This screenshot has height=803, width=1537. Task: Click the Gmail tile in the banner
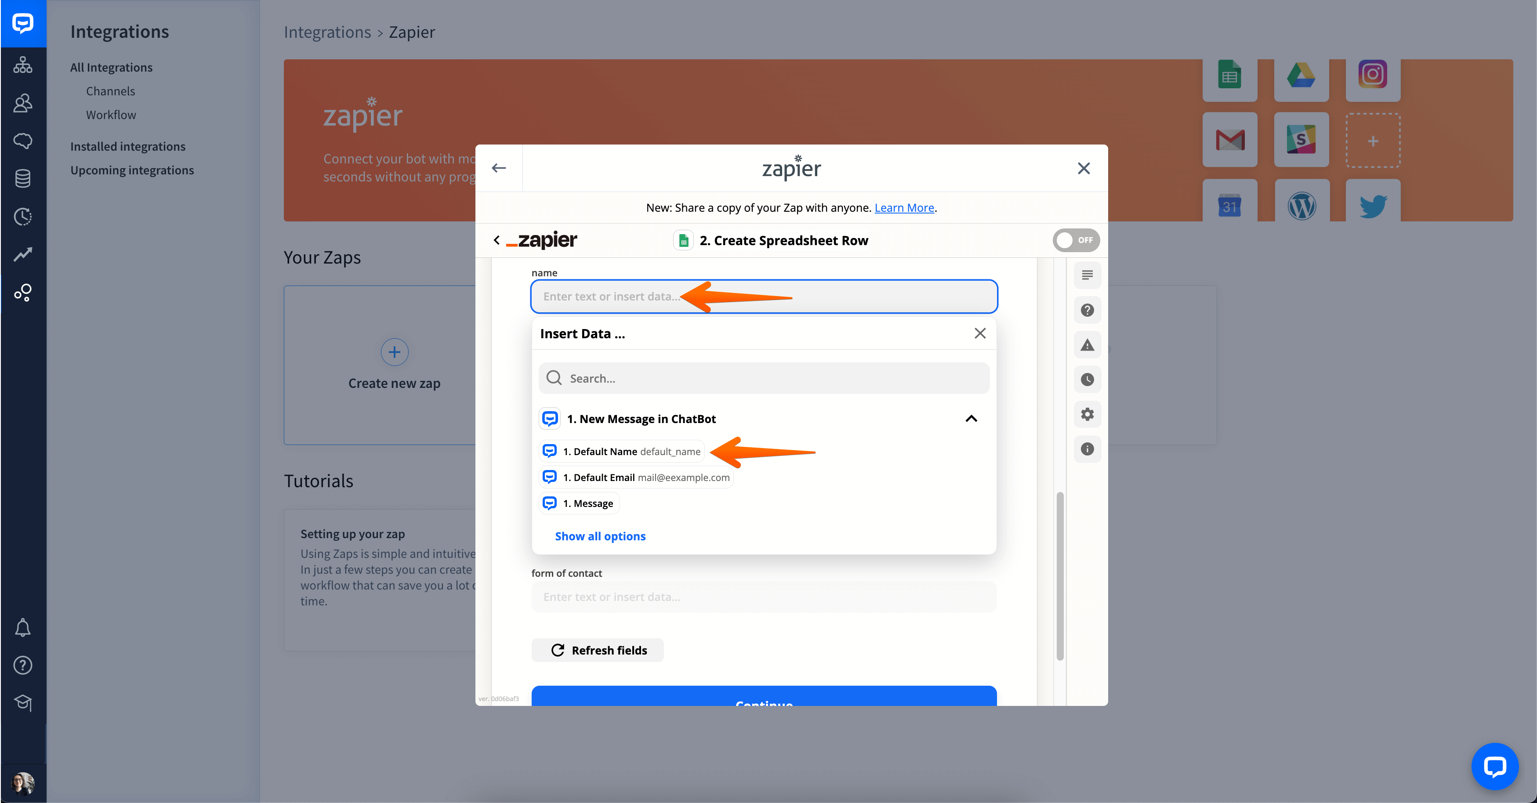[x=1230, y=140]
